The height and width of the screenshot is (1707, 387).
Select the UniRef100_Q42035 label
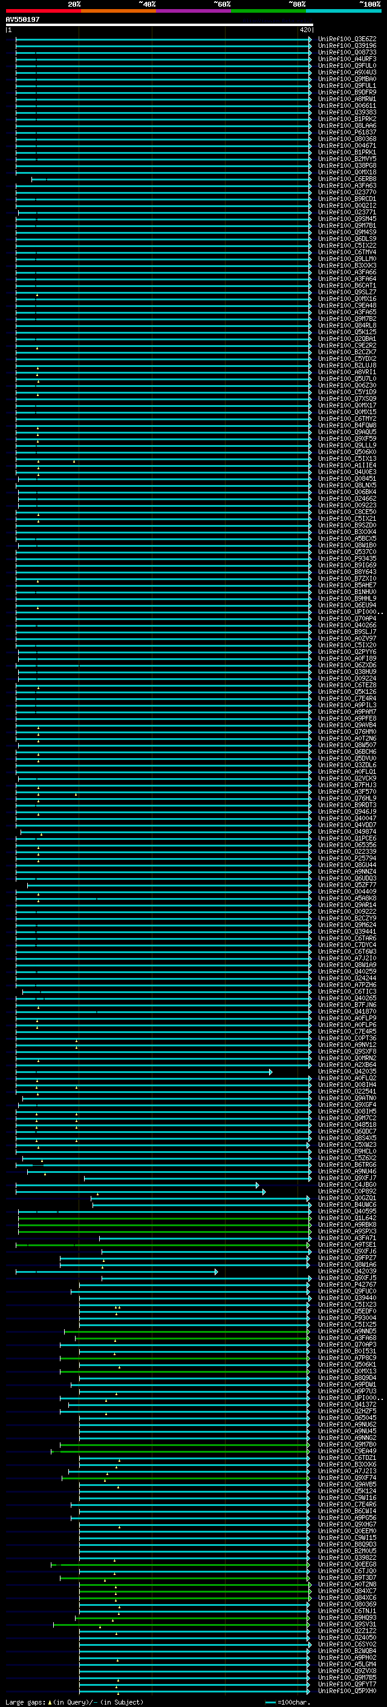(346, 1072)
